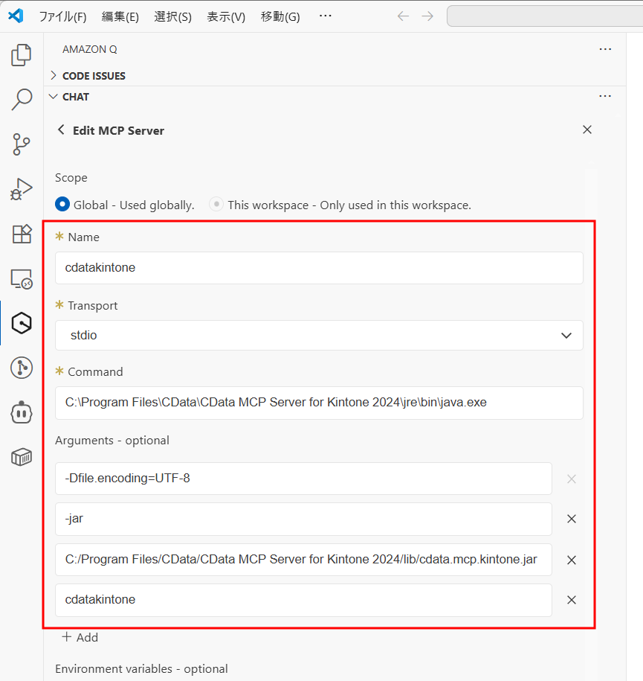643x681 pixels.
Task: Click the title bar search box
Action: click(545, 16)
